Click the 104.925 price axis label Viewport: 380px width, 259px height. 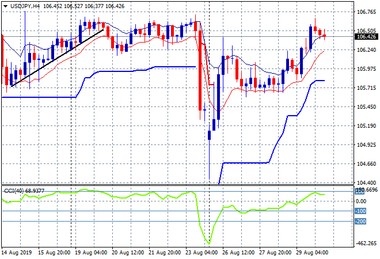click(x=366, y=145)
